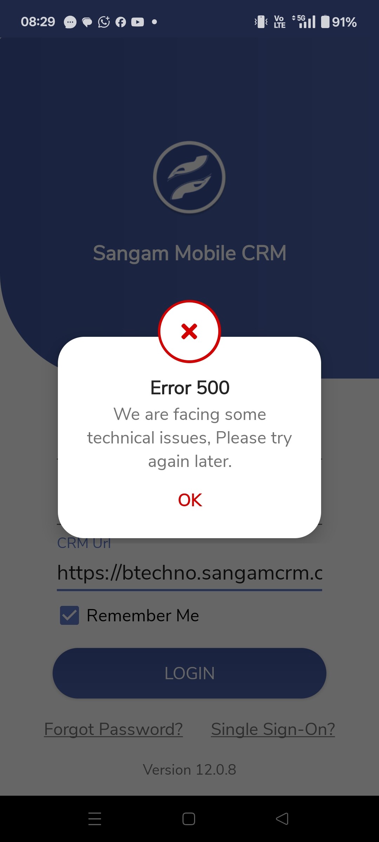This screenshot has width=379, height=842.
Task: Open the Single Sign-On link
Action: [273, 729]
